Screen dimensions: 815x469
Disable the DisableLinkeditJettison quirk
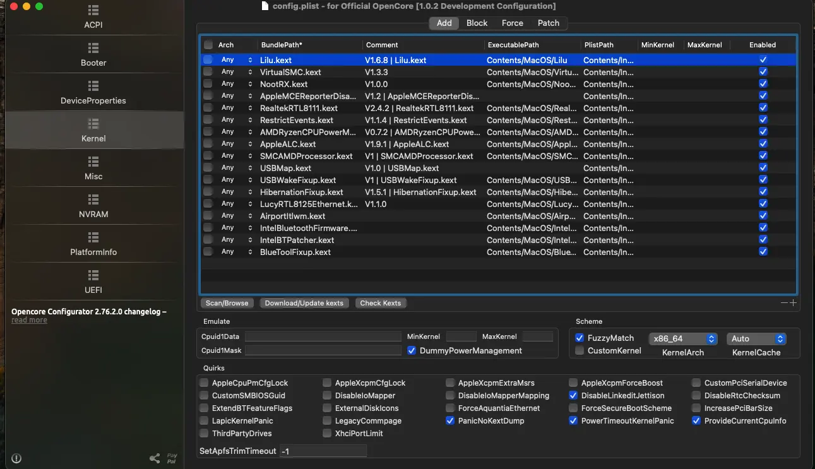(573, 395)
